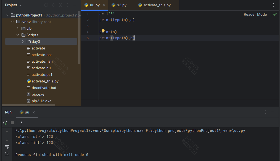Image resolution: width=280 pixels, height=161 pixels.
Task: Expand the Lib folder
Action: pos(17,28)
